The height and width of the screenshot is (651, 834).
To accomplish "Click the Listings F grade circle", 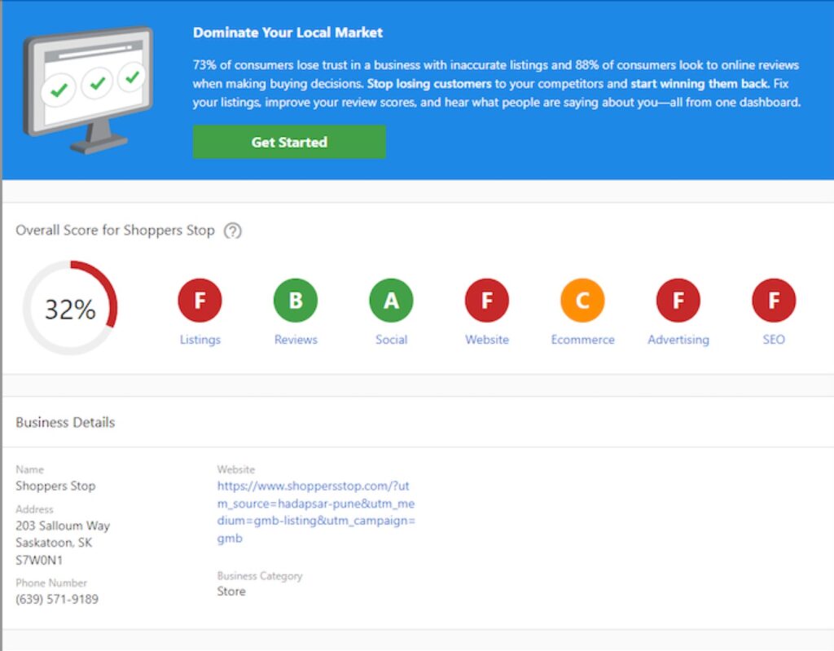I will 200,300.
